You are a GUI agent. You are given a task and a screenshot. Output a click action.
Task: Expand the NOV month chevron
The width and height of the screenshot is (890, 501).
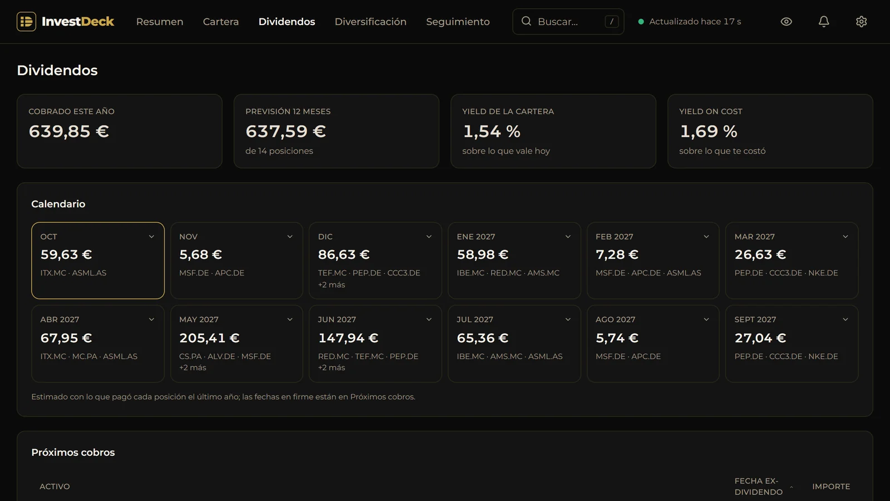(x=290, y=237)
